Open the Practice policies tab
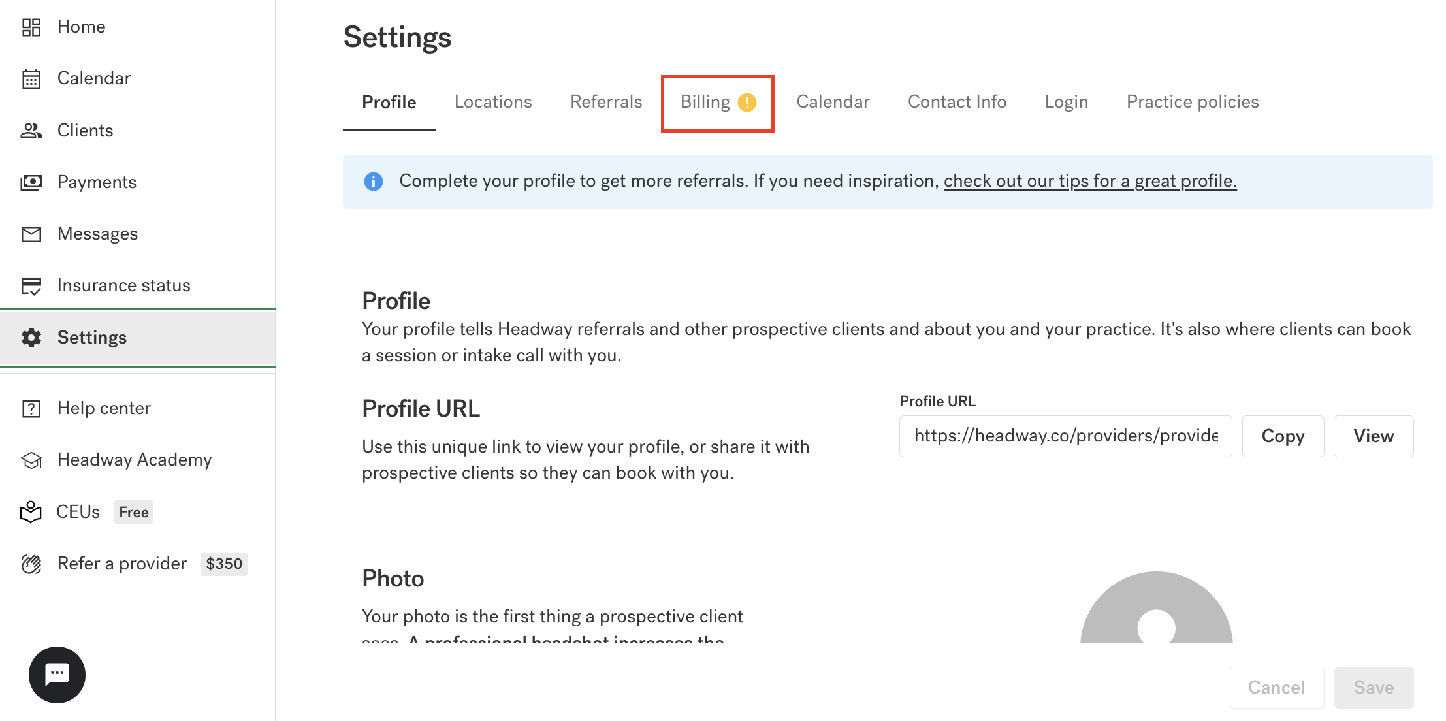The width and height of the screenshot is (1446, 721). (1191, 102)
